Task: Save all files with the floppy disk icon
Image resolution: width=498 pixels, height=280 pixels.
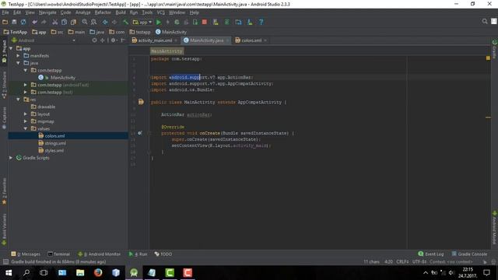Action: pos(14,22)
